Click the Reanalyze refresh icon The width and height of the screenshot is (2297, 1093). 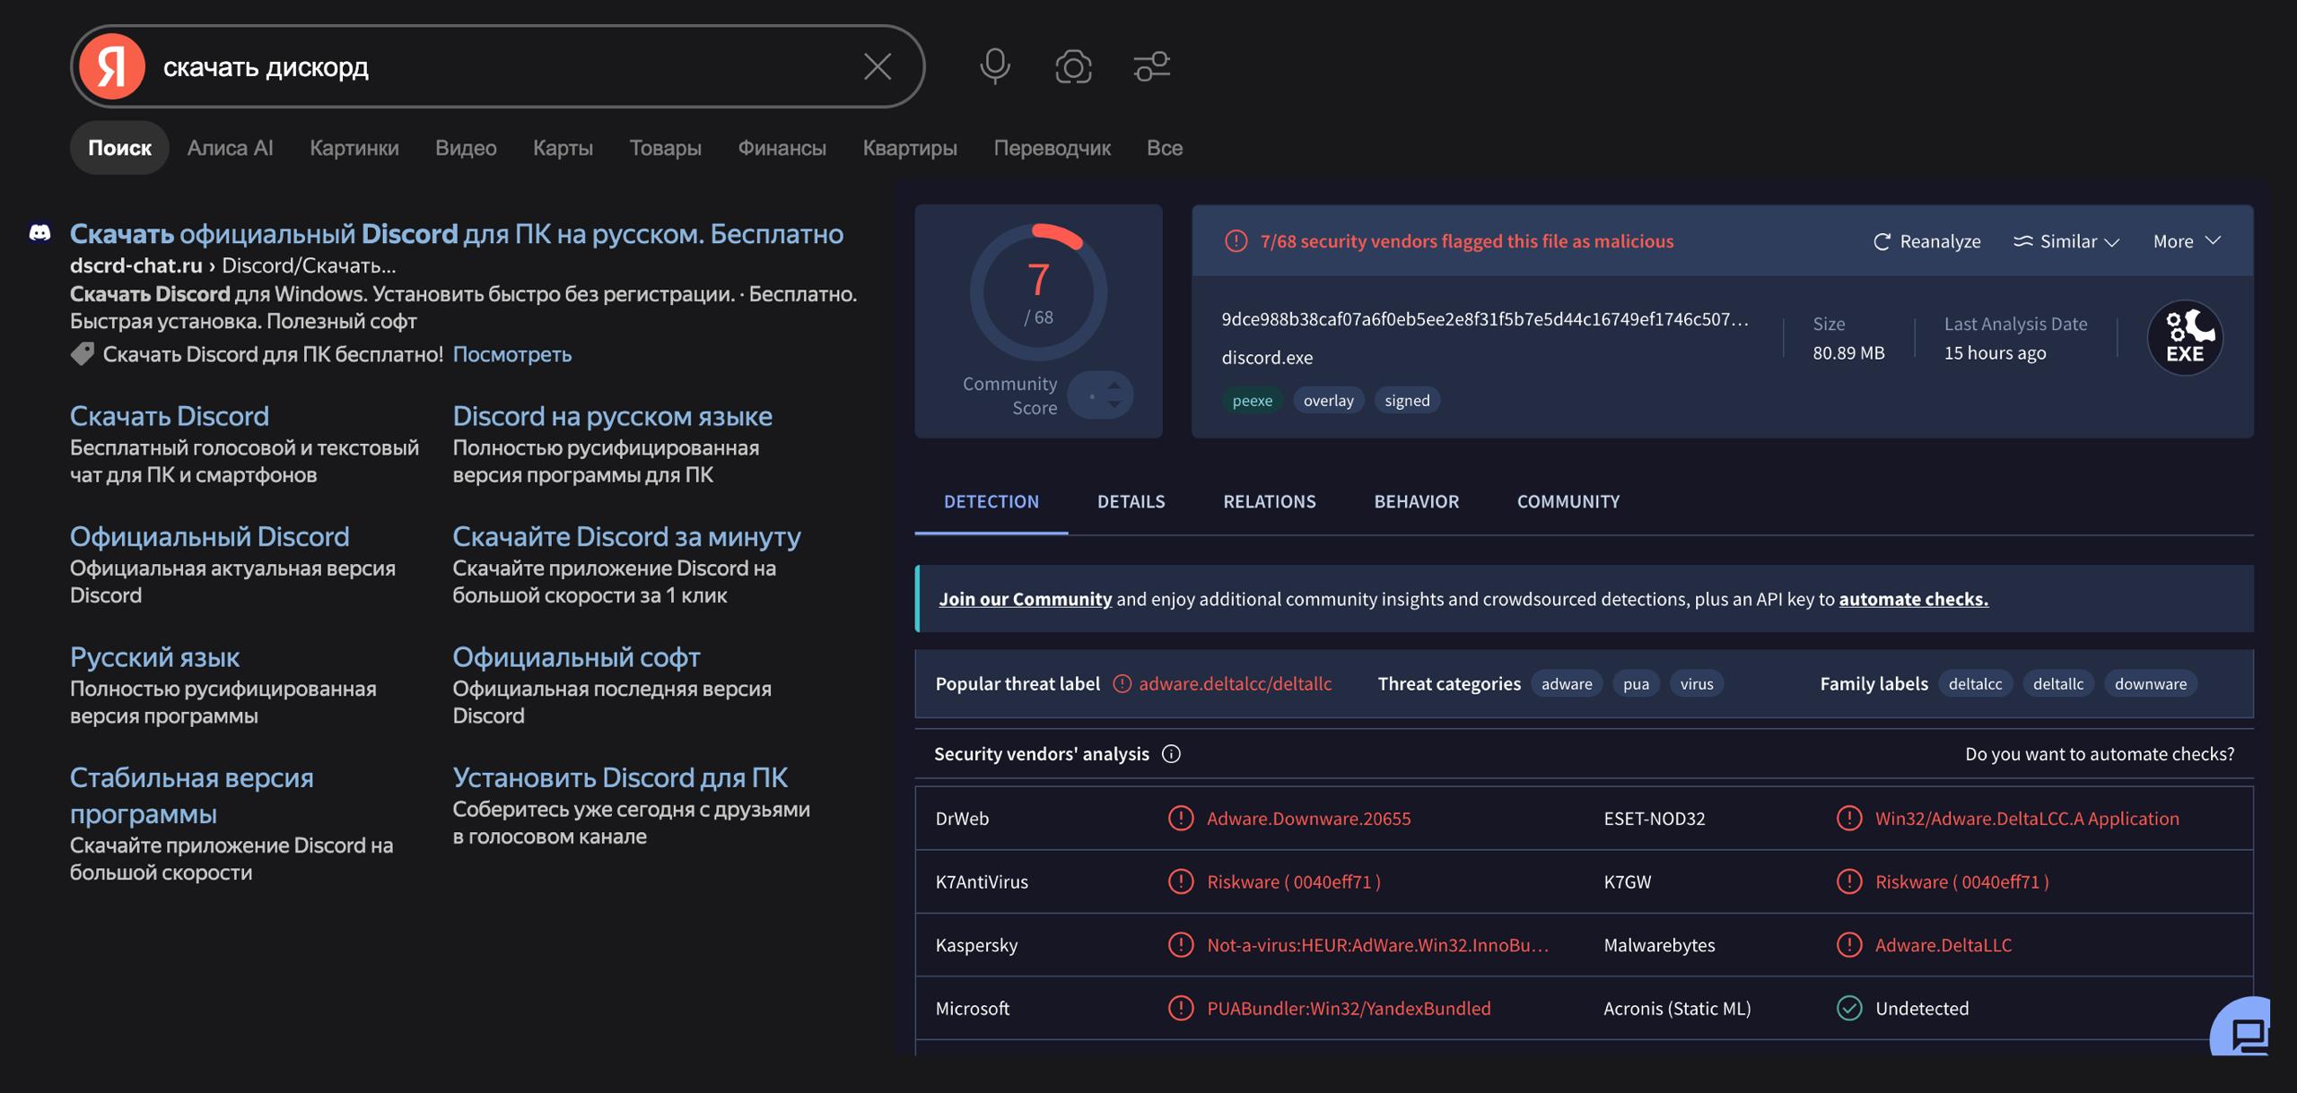(x=1882, y=241)
